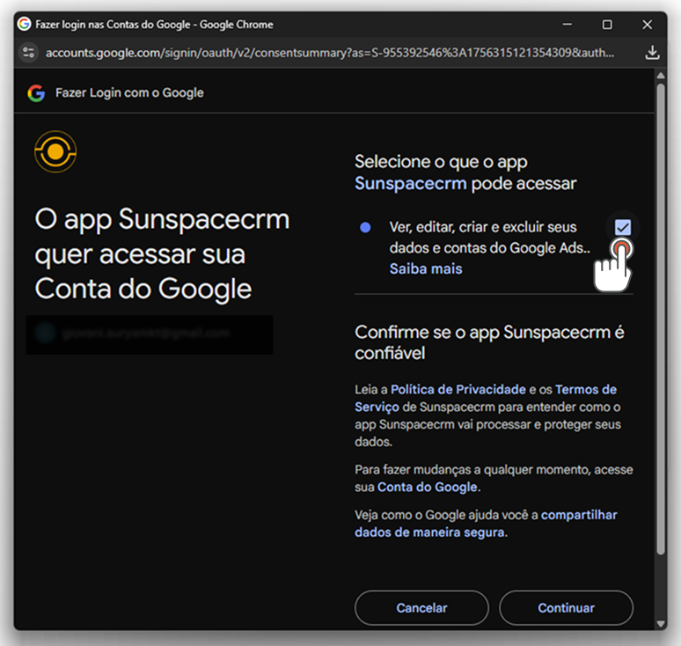Image resolution: width=681 pixels, height=646 pixels.
Task: Click the accounts.google.com URL address field
Action: tap(330, 53)
